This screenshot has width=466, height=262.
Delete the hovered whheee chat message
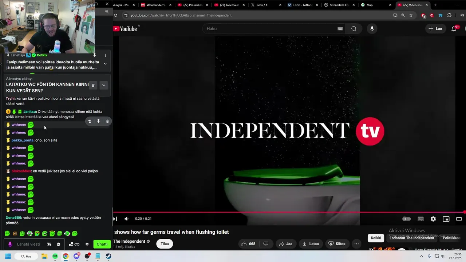(107, 121)
